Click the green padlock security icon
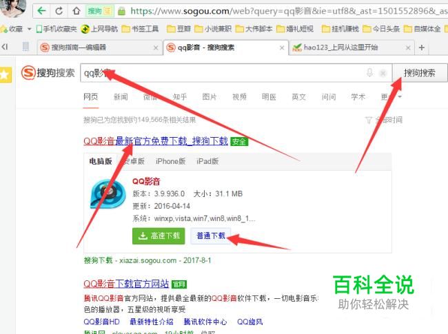 [122, 12]
